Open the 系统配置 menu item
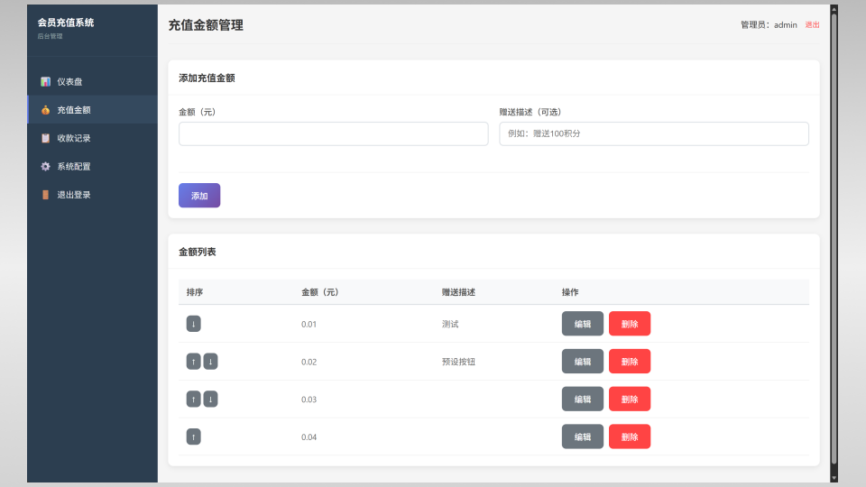 click(74, 167)
